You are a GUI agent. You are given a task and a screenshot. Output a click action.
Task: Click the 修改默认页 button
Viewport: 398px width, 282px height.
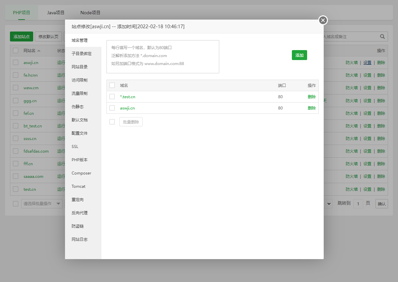(48, 36)
